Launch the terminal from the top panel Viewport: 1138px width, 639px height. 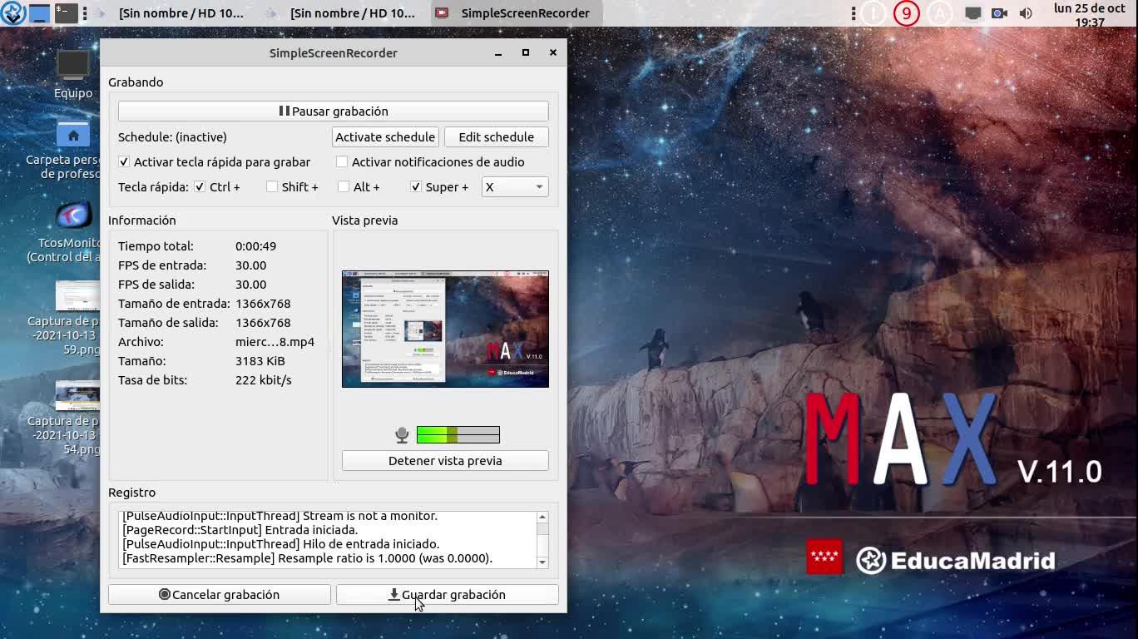pos(66,13)
